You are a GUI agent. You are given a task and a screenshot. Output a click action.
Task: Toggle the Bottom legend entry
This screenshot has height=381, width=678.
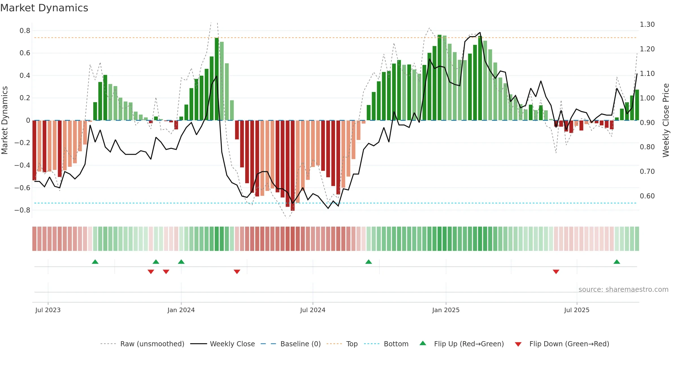pyautogui.click(x=386, y=344)
